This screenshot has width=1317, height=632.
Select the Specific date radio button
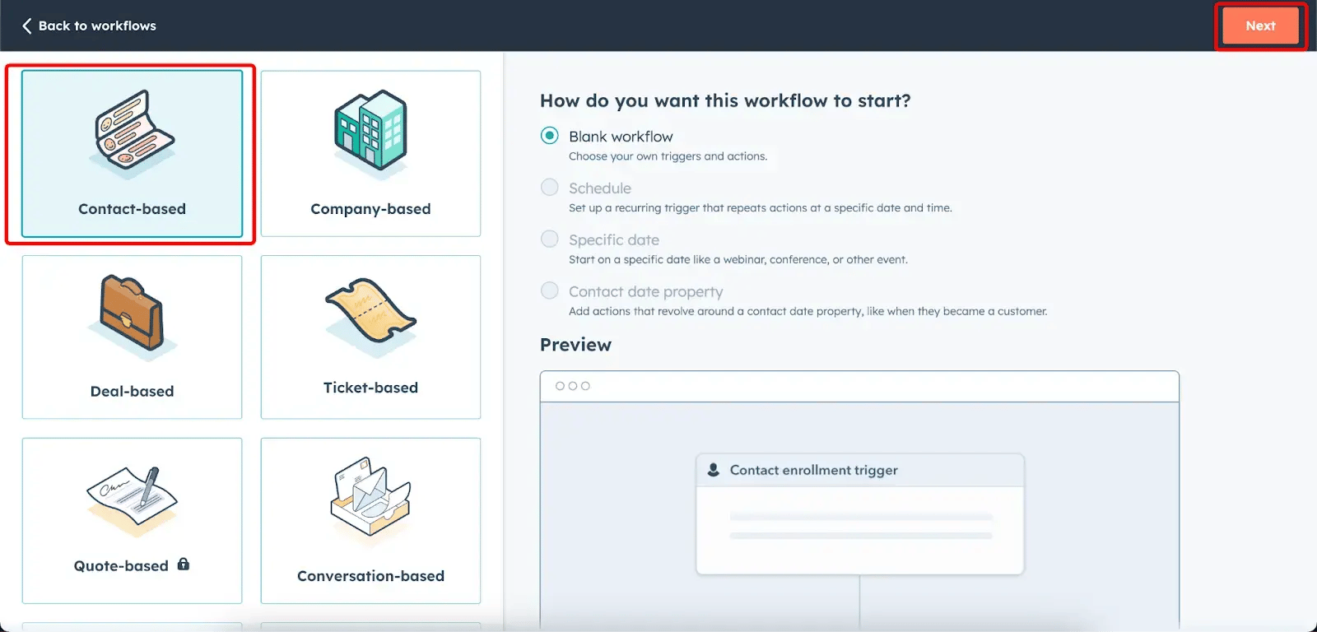(x=549, y=239)
